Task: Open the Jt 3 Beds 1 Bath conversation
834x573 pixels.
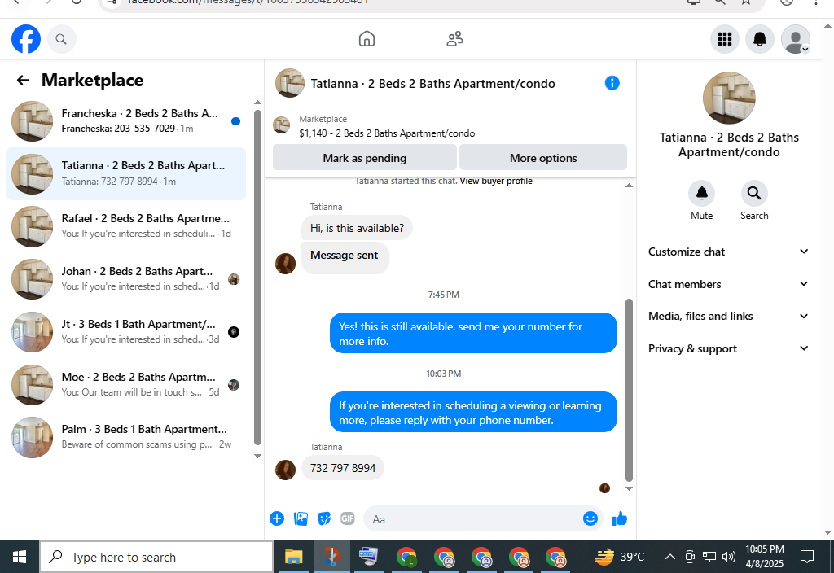Action: pos(126,332)
